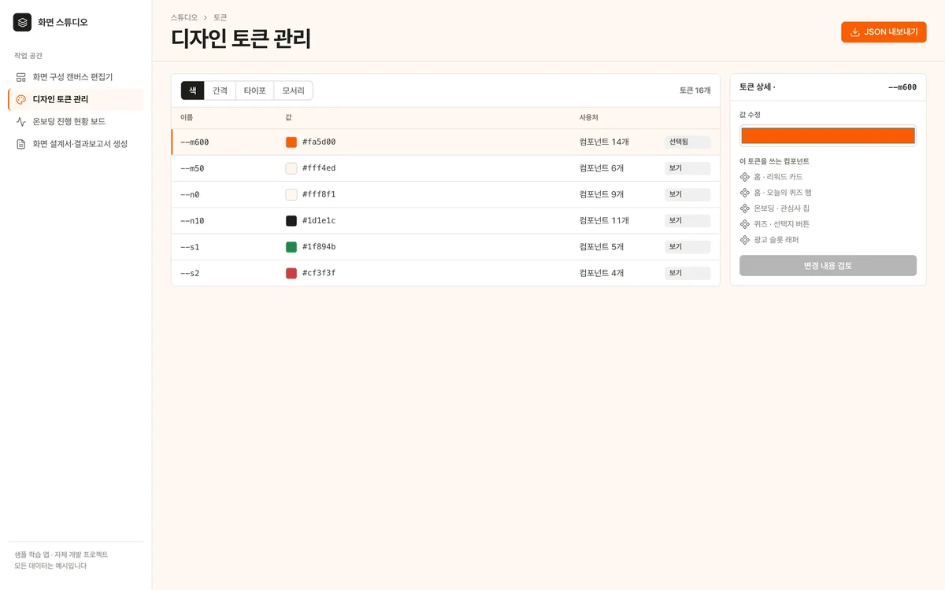Open 화면 설계서·결과보고서 생성 in sidebar
Viewport: 945px width, 590px height.
(x=76, y=144)
